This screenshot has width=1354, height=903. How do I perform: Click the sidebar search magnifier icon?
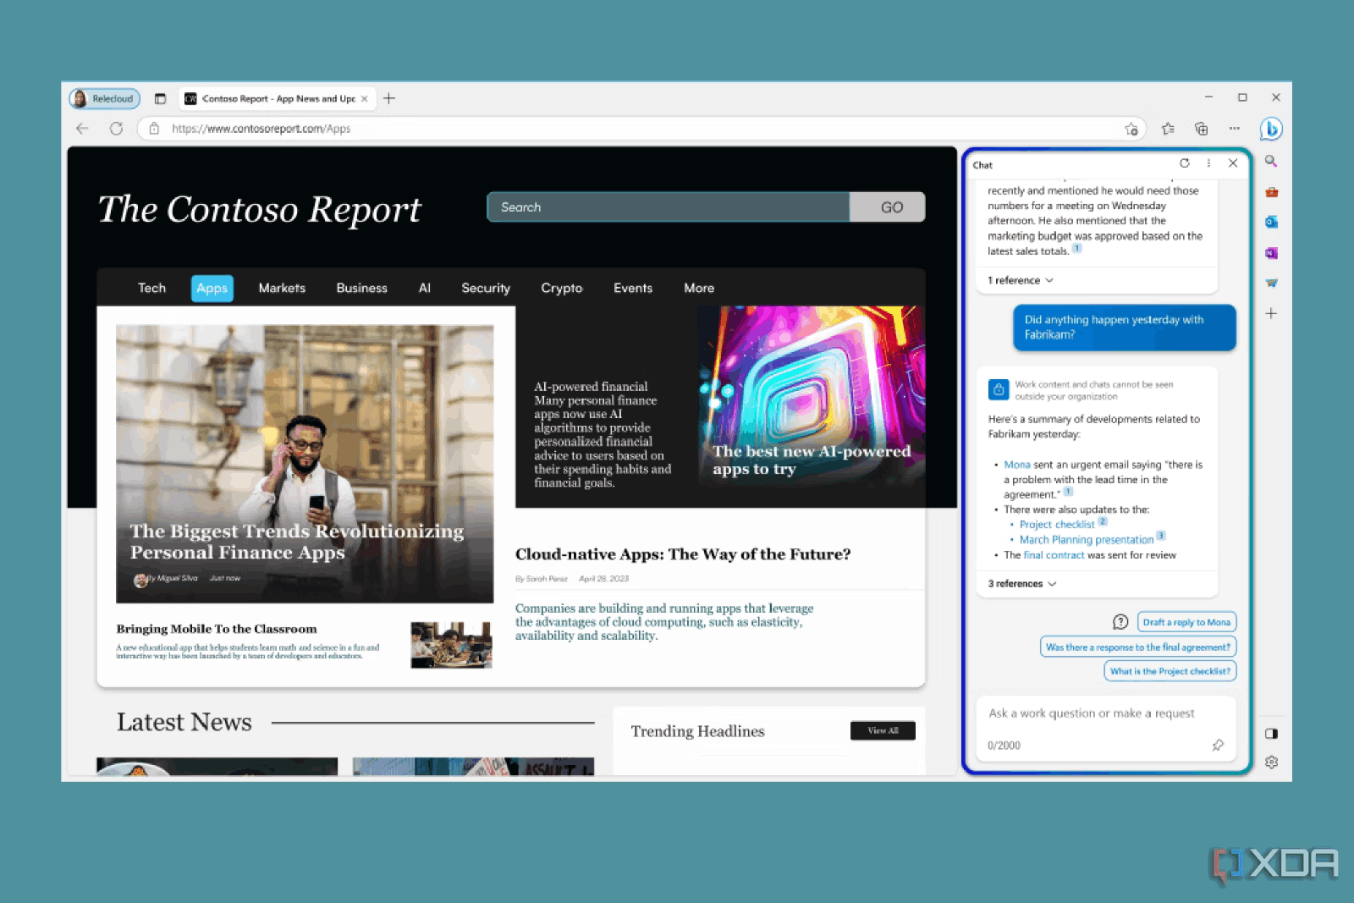[1271, 161]
